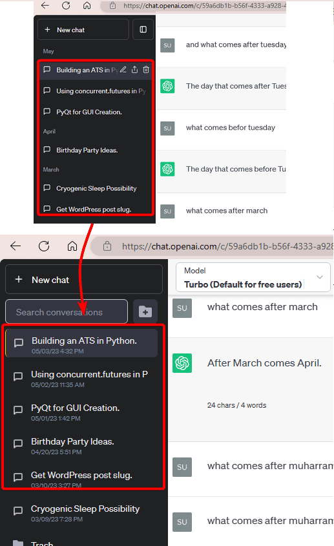Click the trash delete icon on Building an ATS chat
Screen dimensions: 334x546
coord(146,70)
